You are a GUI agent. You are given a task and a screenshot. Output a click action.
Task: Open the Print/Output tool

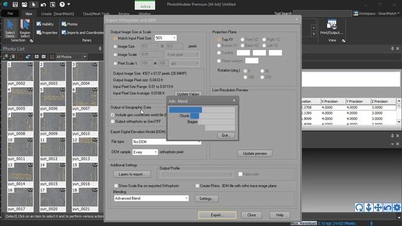332,27
